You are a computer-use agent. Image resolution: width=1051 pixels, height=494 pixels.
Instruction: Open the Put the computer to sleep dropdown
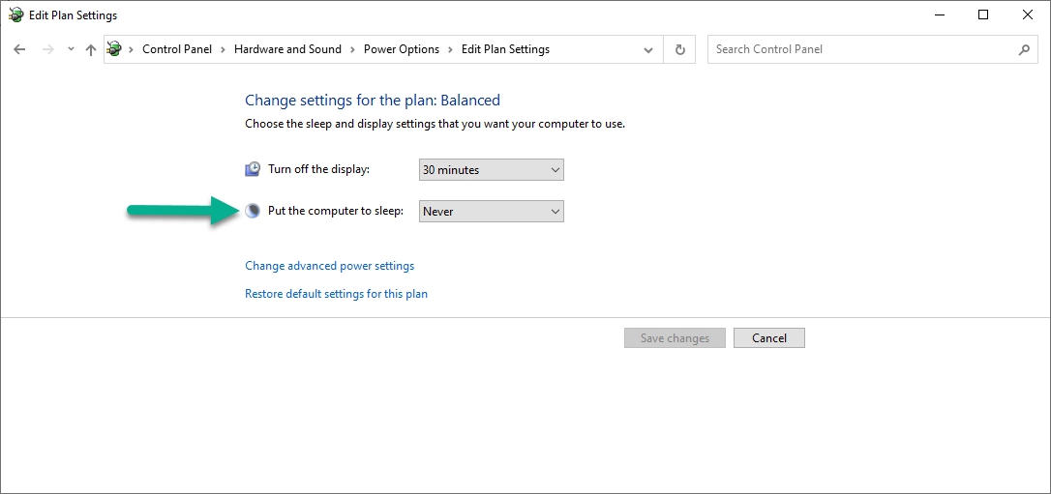491,212
